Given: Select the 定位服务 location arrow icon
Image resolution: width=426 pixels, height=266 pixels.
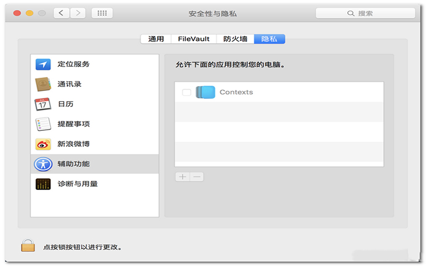Looking at the screenshot, I should 43,64.
